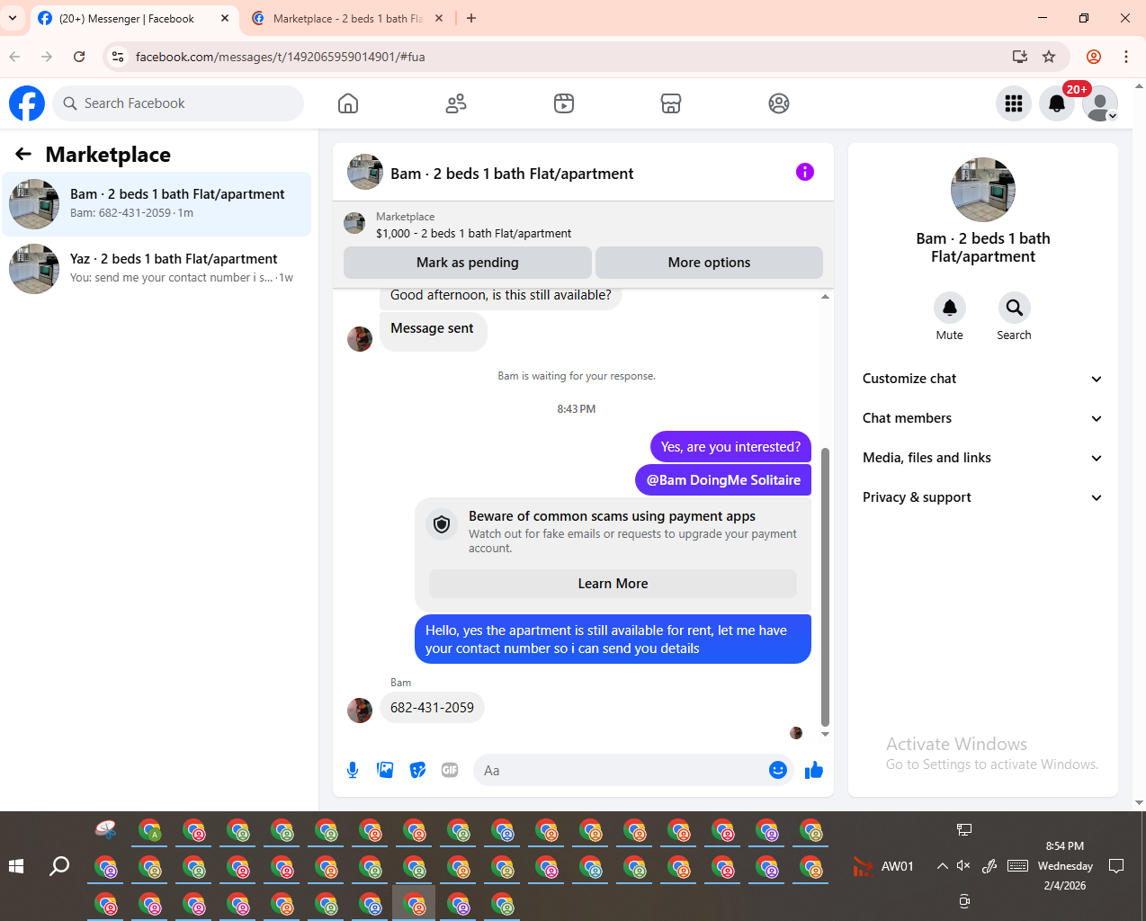The image size is (1146, 921).
Task: Open the Windows Start menu
Action: coord(16,866)
